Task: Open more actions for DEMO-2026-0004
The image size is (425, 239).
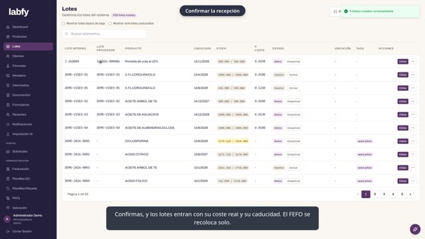Action: click(x=413, y=181)
